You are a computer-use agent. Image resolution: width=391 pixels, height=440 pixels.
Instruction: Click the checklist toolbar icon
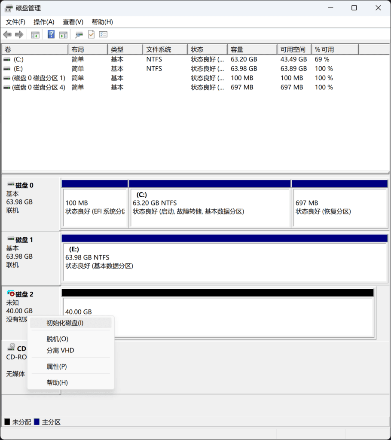[x=103, y=34]
